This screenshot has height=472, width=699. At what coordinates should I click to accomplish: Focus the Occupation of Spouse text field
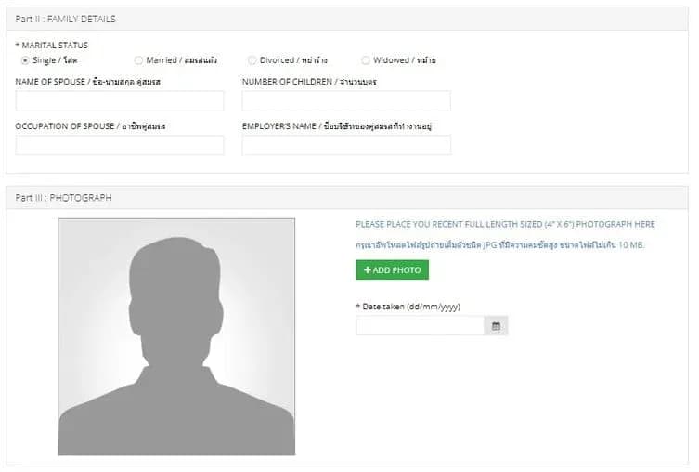coord(120,145)
